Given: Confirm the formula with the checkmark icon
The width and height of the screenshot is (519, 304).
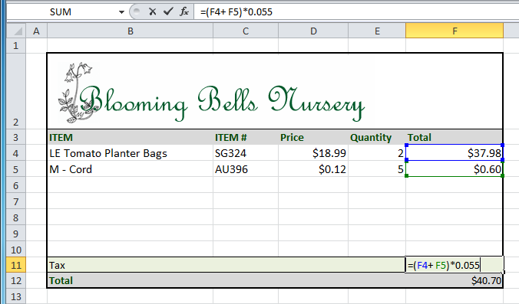Looking at the screenshot, I should 168,12.
